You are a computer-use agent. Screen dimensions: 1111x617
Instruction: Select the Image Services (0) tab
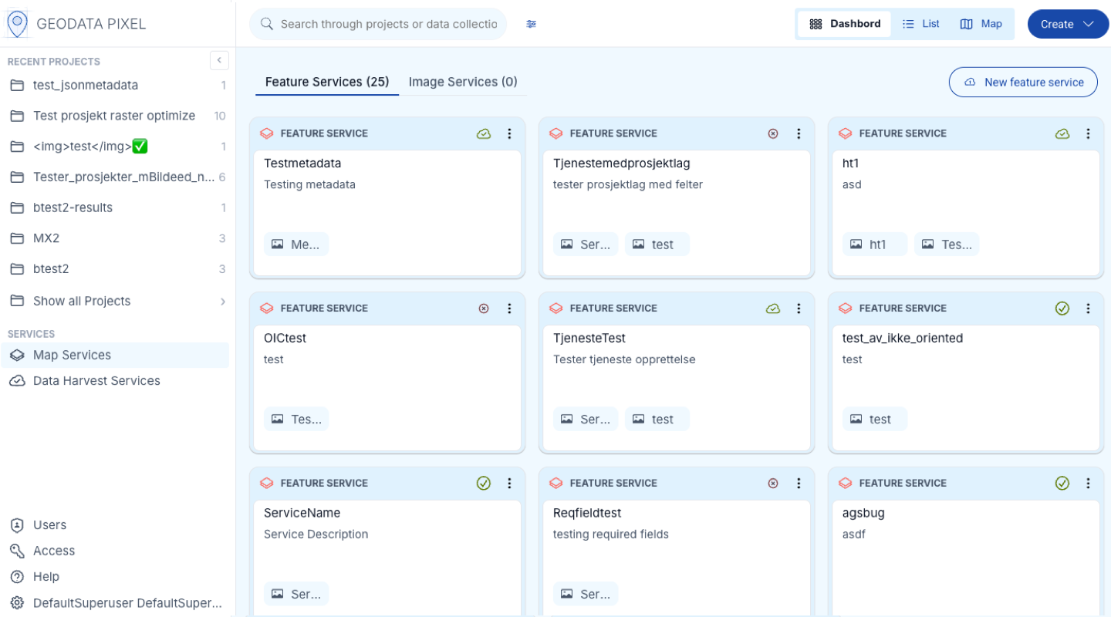pos(463,82)
